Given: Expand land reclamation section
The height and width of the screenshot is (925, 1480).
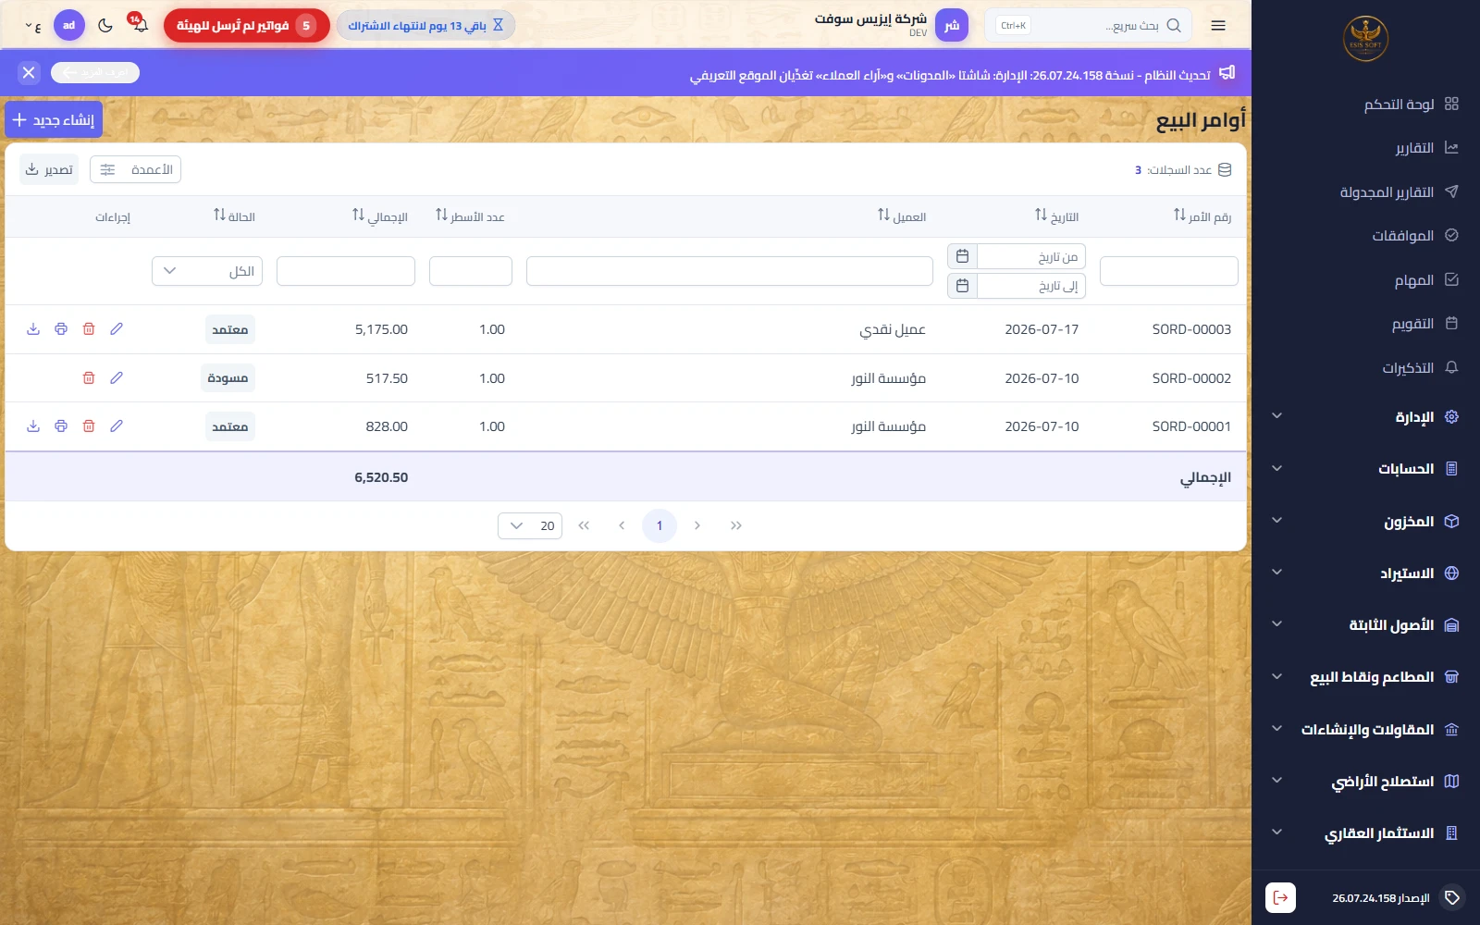Looking at the screenshot, I should 1365,781.
